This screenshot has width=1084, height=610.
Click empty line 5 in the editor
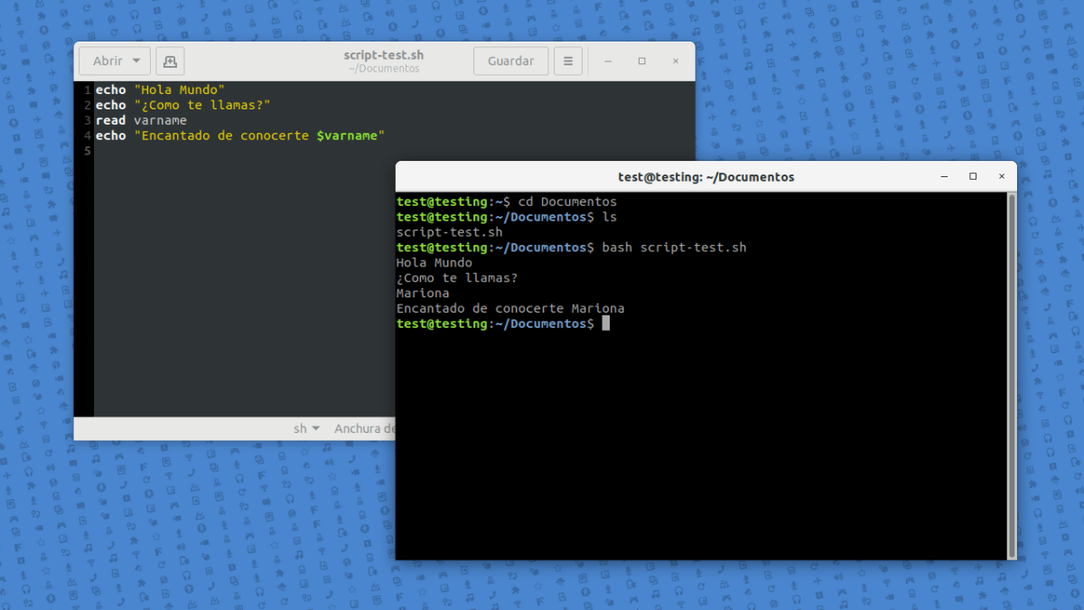coord(135,150)
